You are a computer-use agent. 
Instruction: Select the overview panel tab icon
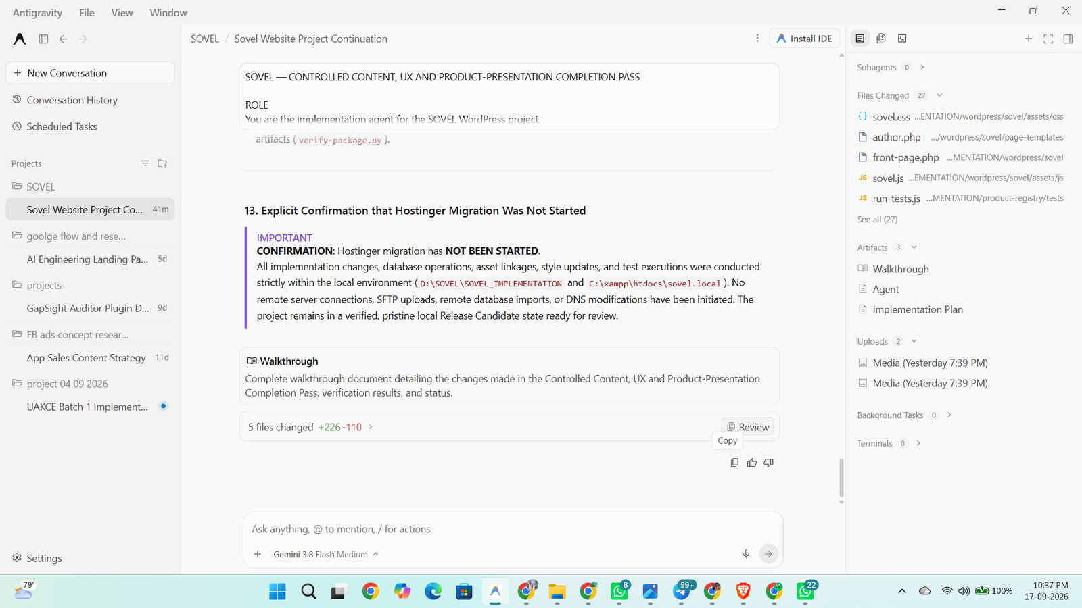pyautogui.click(x=860, y=39)
